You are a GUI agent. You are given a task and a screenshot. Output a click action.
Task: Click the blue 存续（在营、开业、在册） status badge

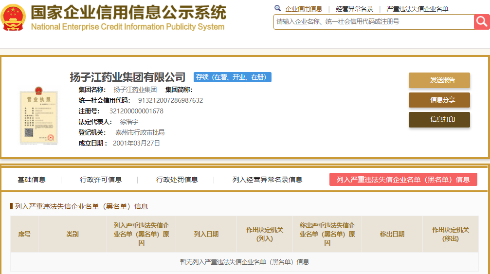pyautogui.click(x=233, y=77)
